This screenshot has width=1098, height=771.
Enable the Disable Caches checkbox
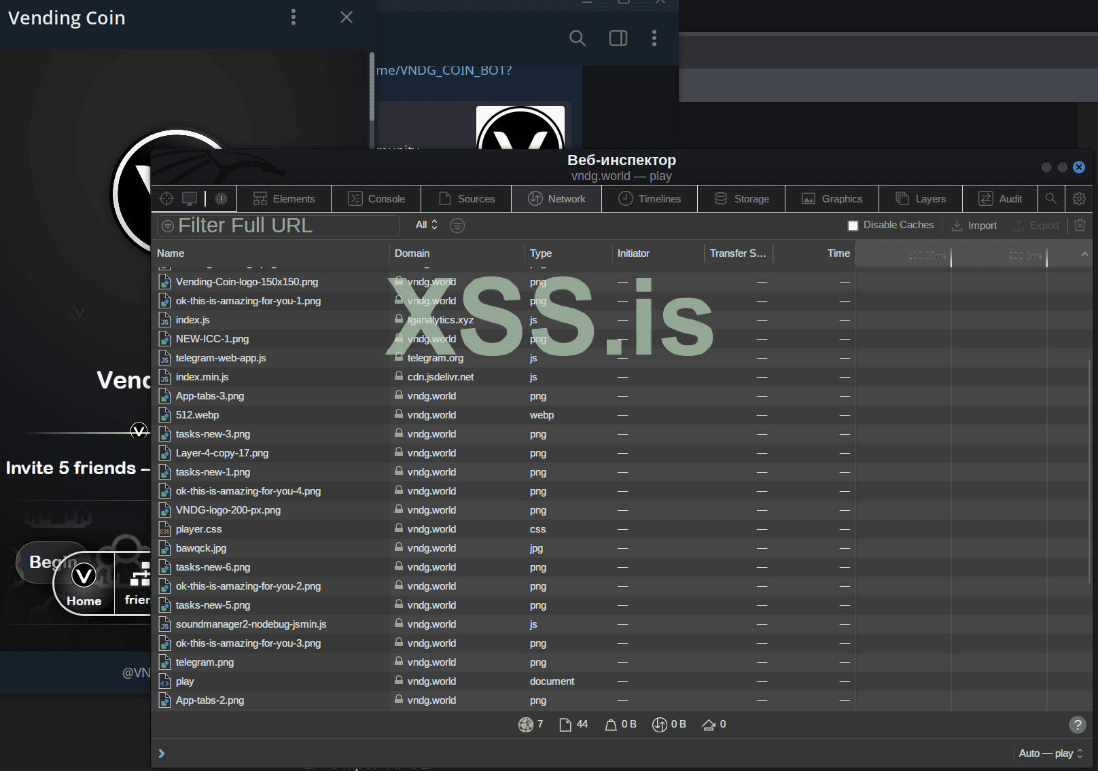click(x=853, y=226)
